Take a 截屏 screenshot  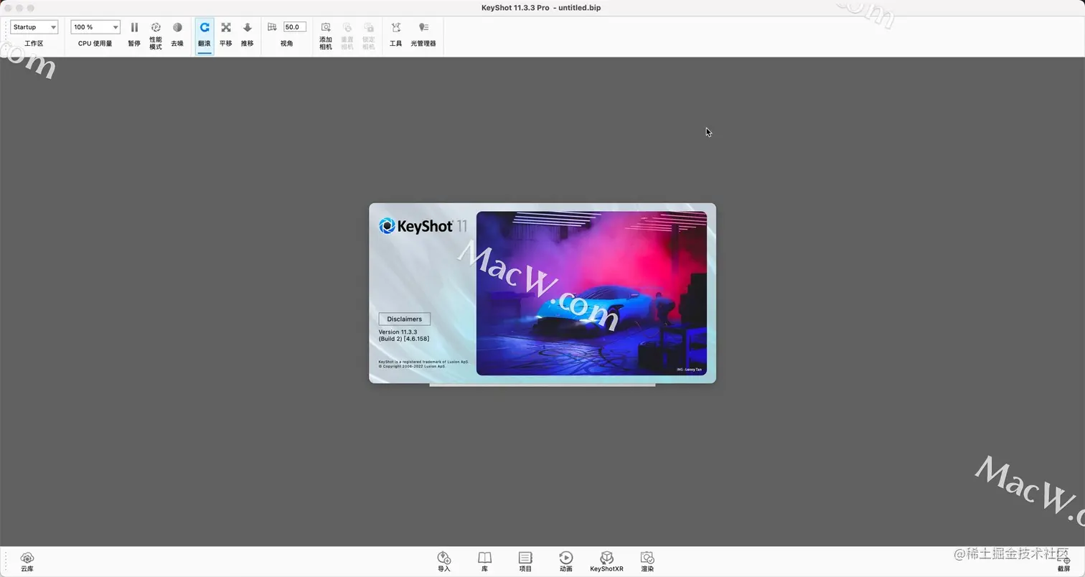1063,562
